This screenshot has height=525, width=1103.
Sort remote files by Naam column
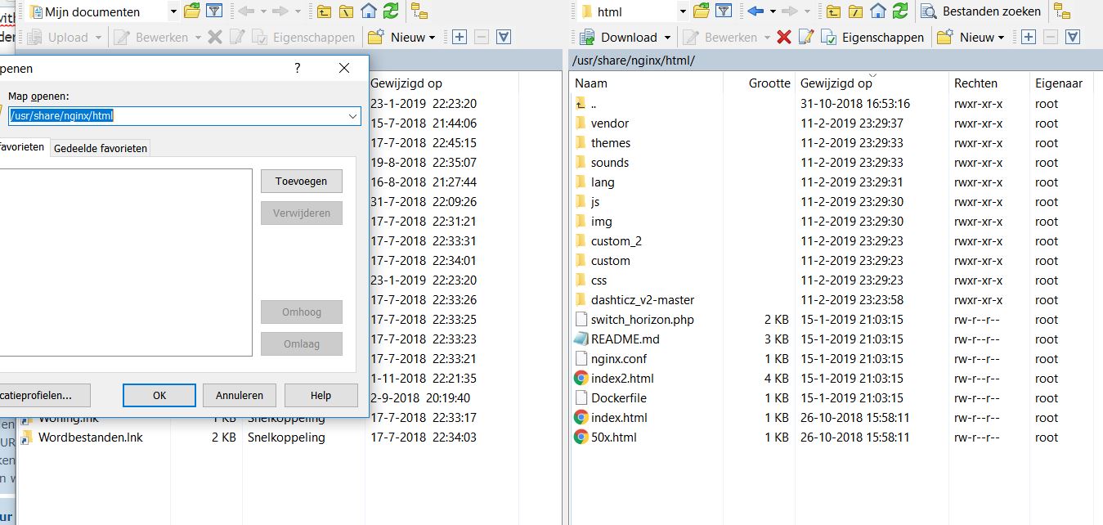(x=646, y=83)
